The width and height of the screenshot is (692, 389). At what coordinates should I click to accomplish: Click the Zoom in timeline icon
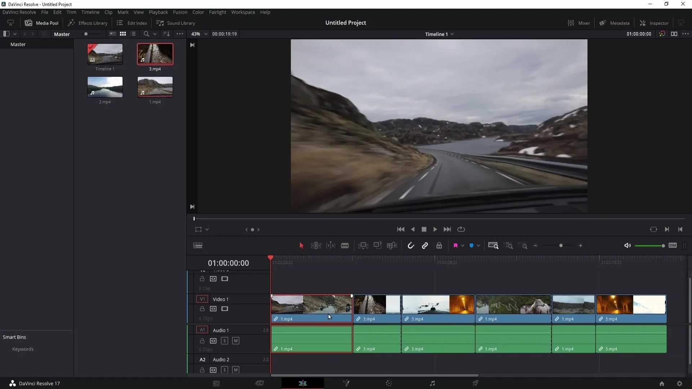(x=581, y=246)
